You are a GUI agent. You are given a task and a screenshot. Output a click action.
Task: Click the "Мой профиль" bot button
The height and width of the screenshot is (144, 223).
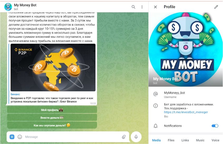tap(52, 110)
